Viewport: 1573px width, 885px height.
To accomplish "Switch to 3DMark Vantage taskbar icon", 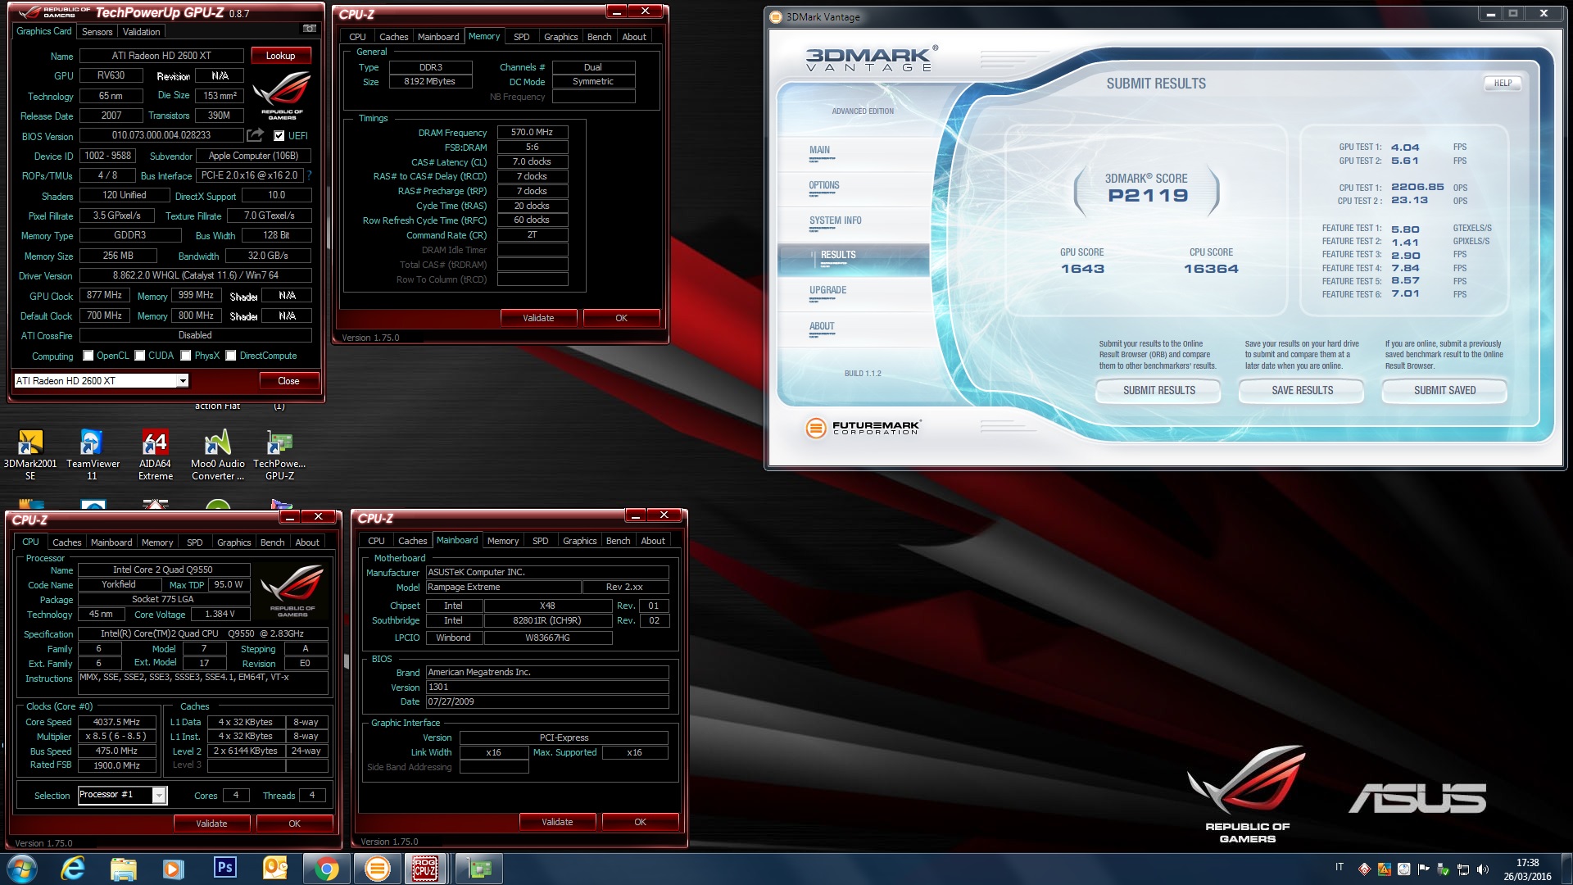I will click(377, 869).
